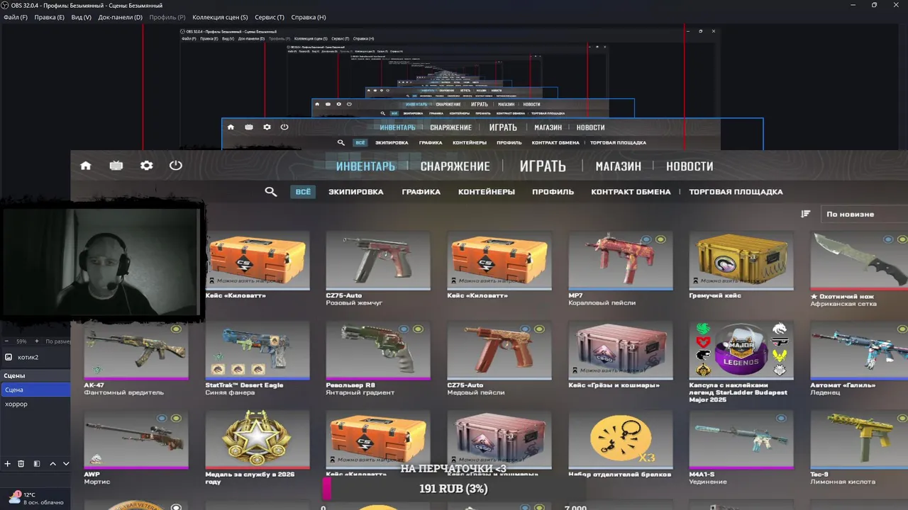This screenshot has width=908, height=510.
Task: Open the По новизне sort dropdown
Action: (863, 214)
